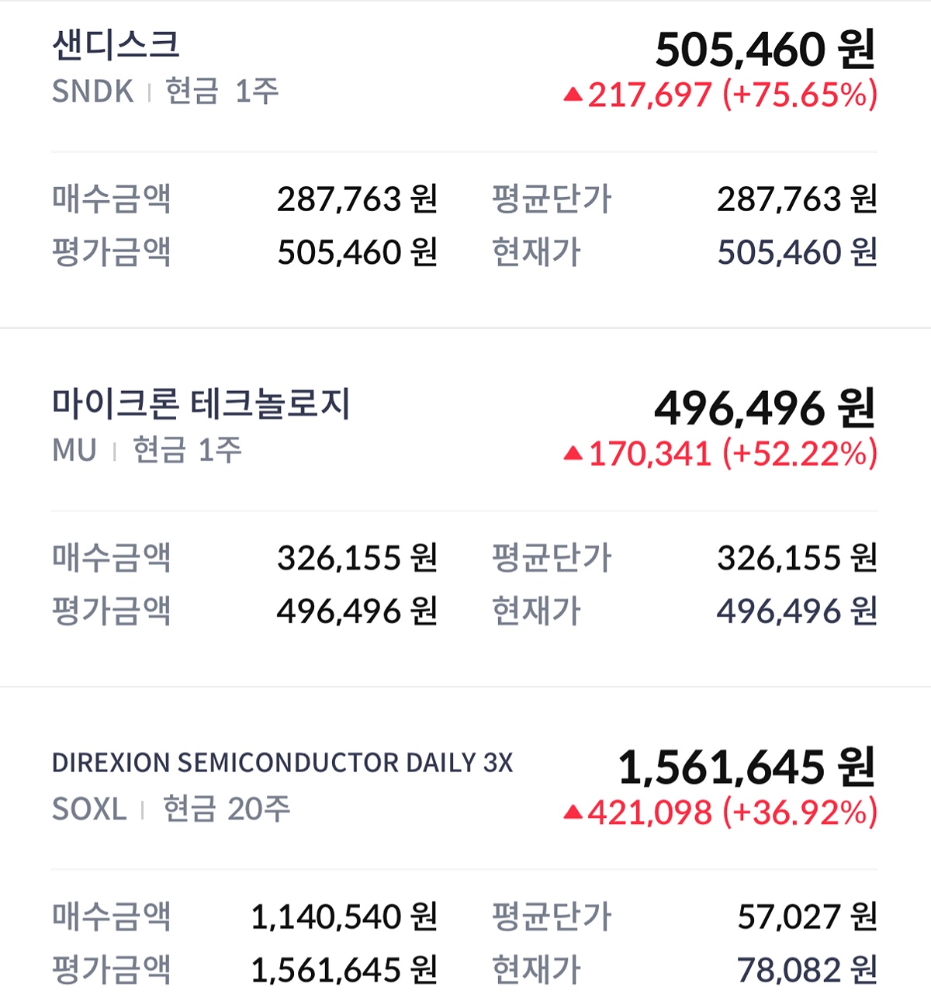The image size is (931, 1001).
Task: Click the red up-triangle beside 170,341
Action: coord(573,454)
